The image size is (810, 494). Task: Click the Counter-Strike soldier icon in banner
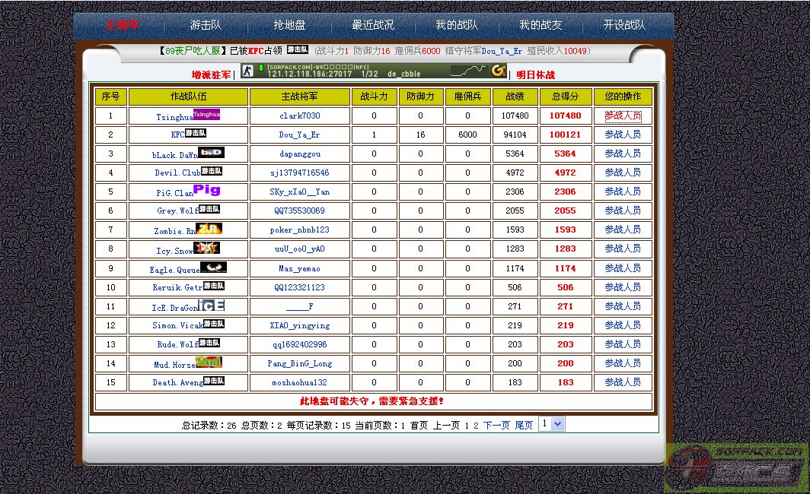tap(247, 71)
